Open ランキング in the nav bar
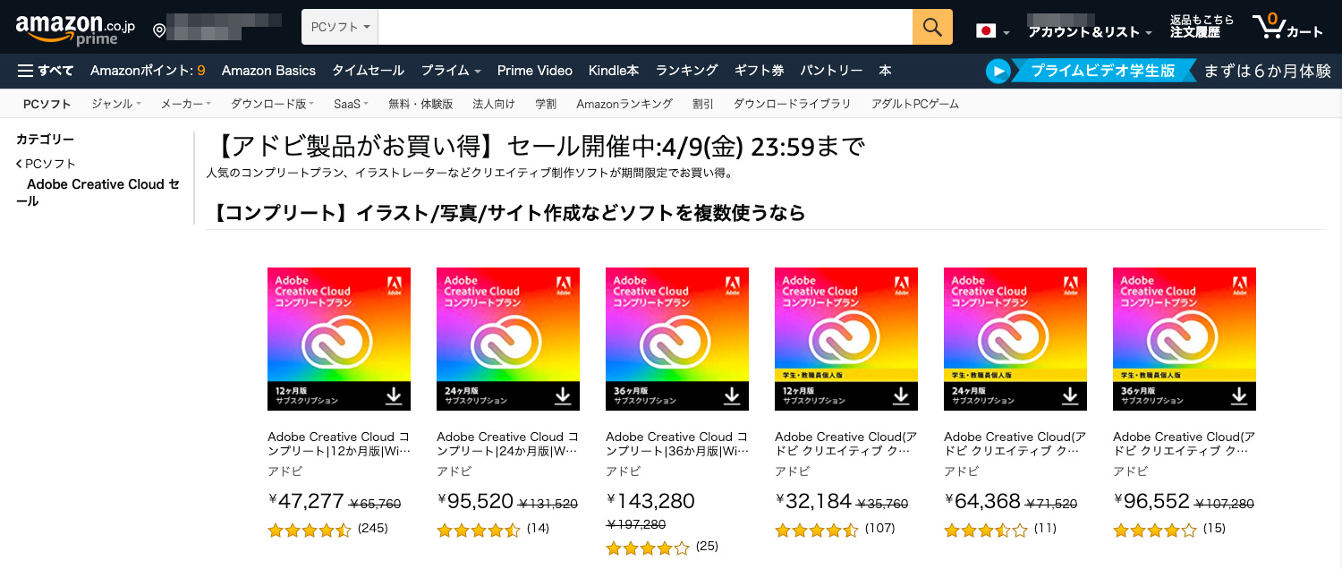This screenshot has width=1342, height=569. point(686,71)
